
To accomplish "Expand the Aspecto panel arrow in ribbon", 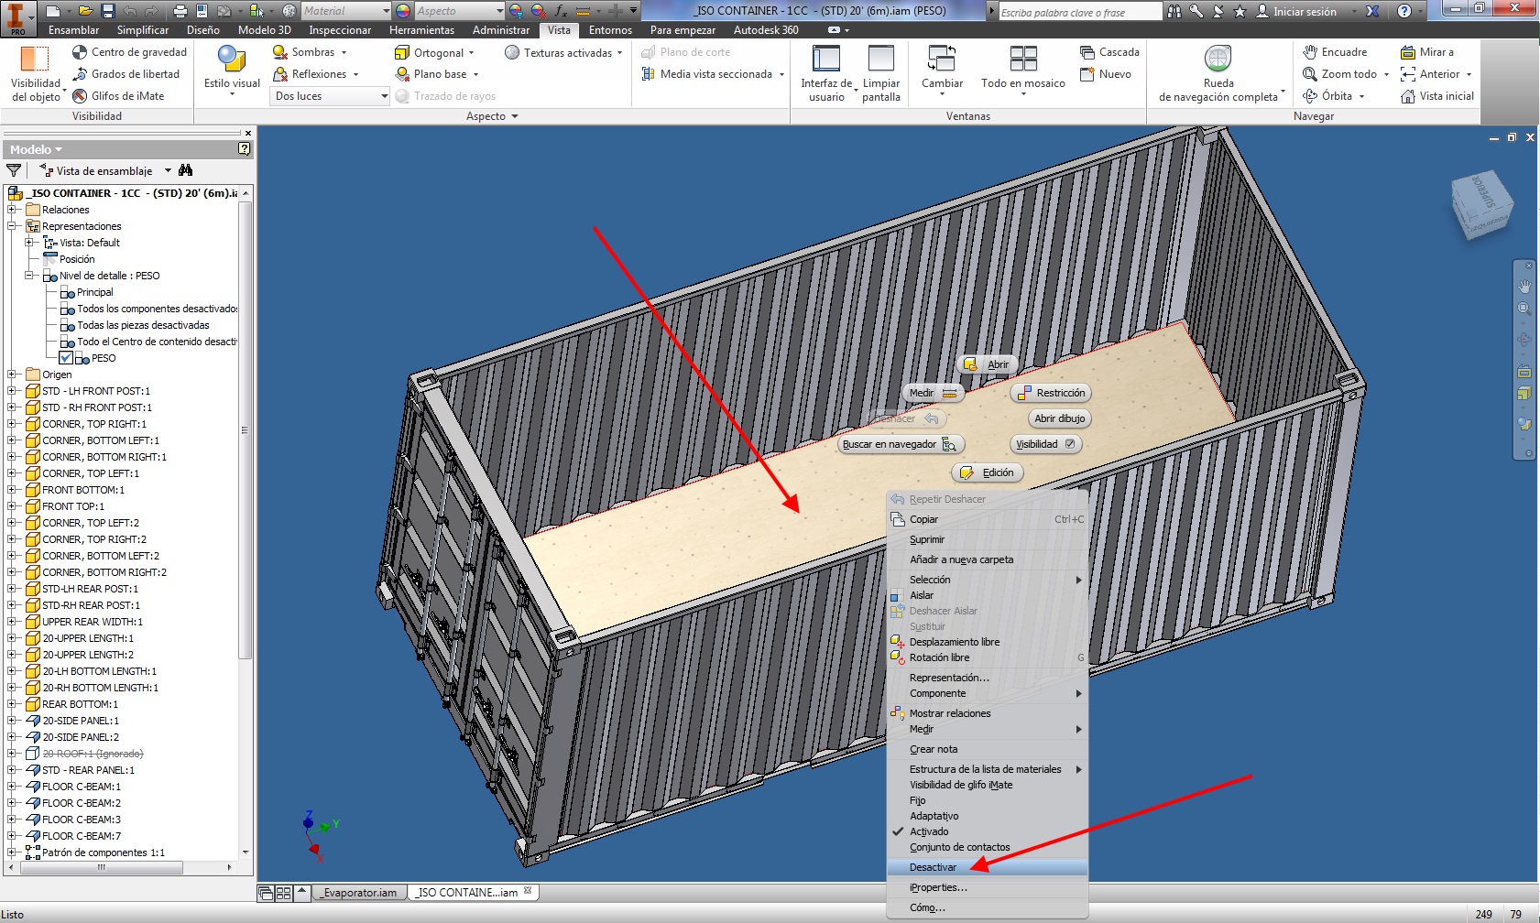I will pos(515,117).
